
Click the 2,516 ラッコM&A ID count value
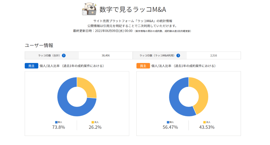[214, 55]
